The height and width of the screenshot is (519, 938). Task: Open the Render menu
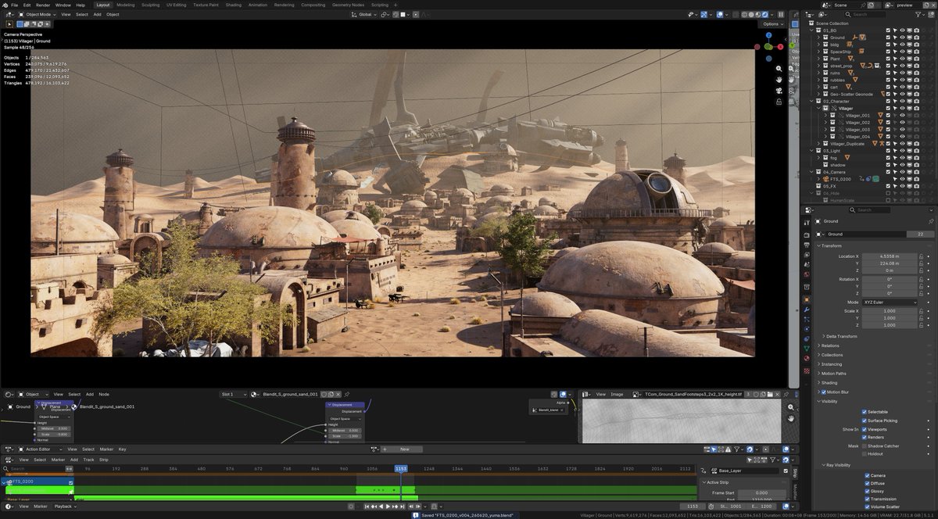coord(43,5)
